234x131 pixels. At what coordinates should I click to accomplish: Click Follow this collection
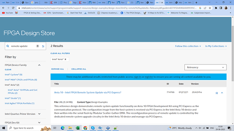coord(188,46)
